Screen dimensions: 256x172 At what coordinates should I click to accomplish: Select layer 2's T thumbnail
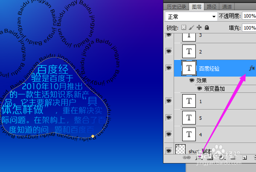189,51
